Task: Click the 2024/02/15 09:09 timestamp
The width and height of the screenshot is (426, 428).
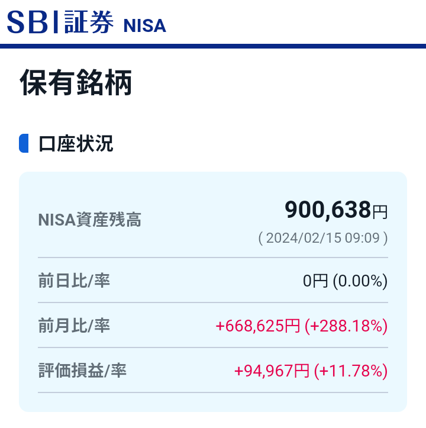Action: [323, 238]
